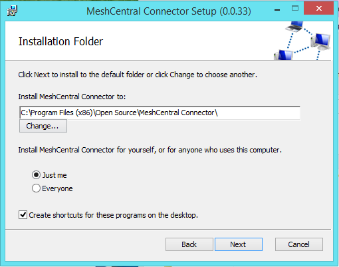
Task: Click the installer icon in title bar
Action: (12, 11)
